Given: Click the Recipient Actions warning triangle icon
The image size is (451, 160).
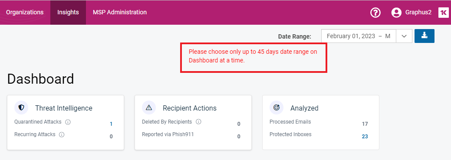Looking at the screenshot, I should [149, 108].
